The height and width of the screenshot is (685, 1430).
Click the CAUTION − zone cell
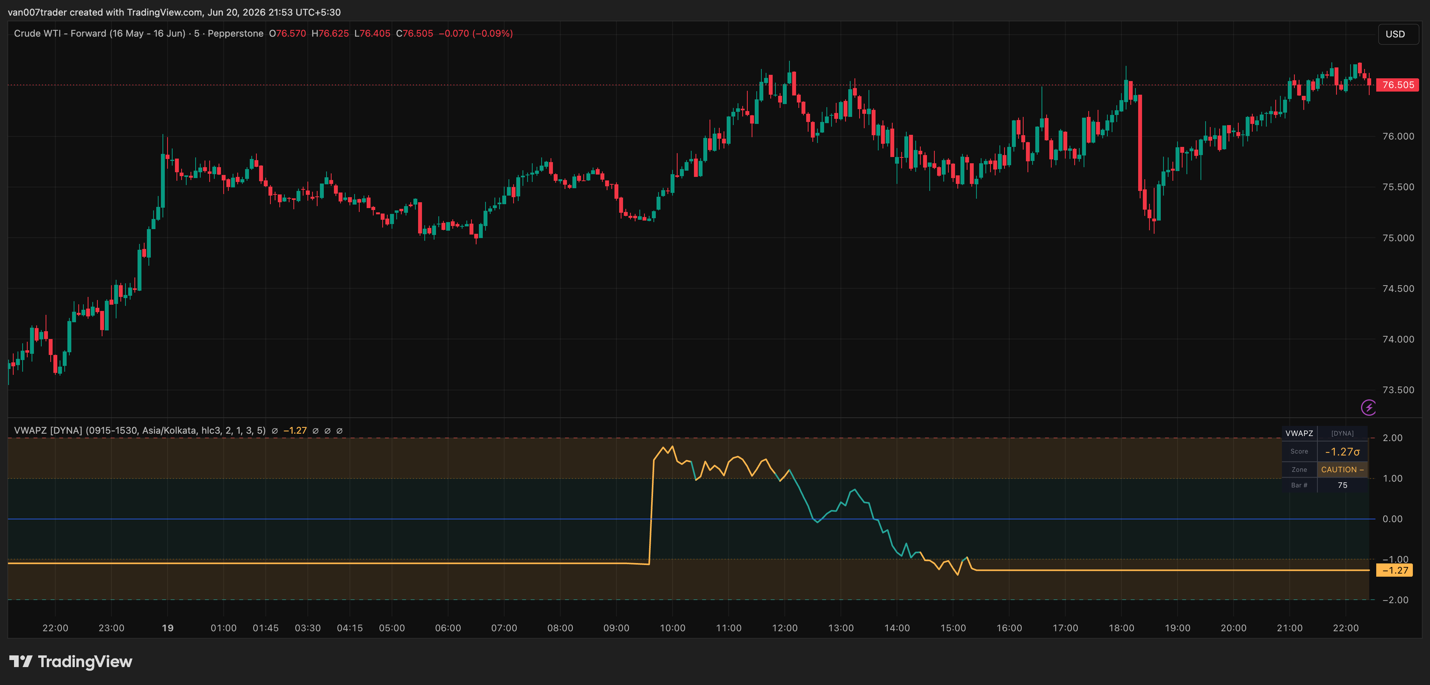(x=1342, y=470)
